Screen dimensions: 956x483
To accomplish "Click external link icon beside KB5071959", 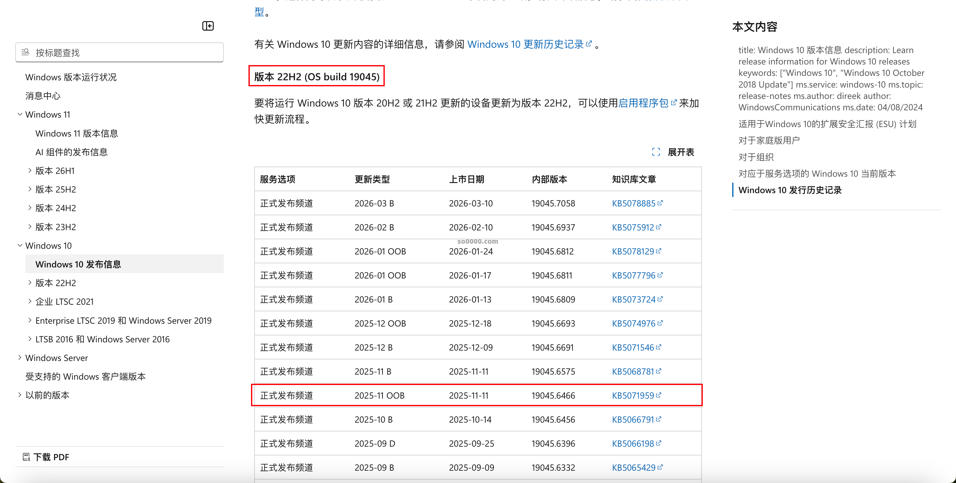I will [659, 395].
